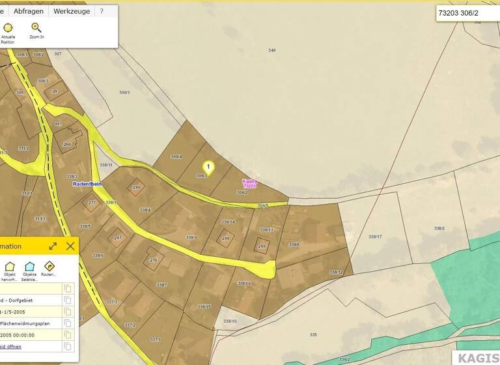Click the Aktuelle Position locate icon
This screenshot has width=500, height=365.
[x=8, y=28]
